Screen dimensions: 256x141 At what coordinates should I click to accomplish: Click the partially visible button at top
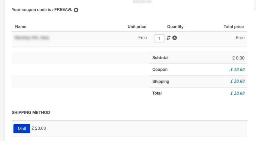pos(142,1)
